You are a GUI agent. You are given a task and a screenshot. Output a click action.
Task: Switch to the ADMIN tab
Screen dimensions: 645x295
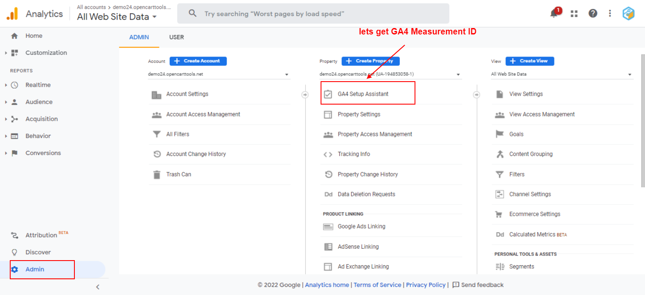139,37
